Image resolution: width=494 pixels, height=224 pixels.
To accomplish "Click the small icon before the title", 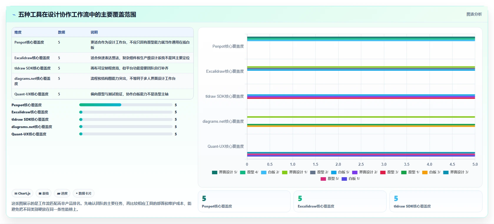I will pyautogui.click(x=14, y=15).
